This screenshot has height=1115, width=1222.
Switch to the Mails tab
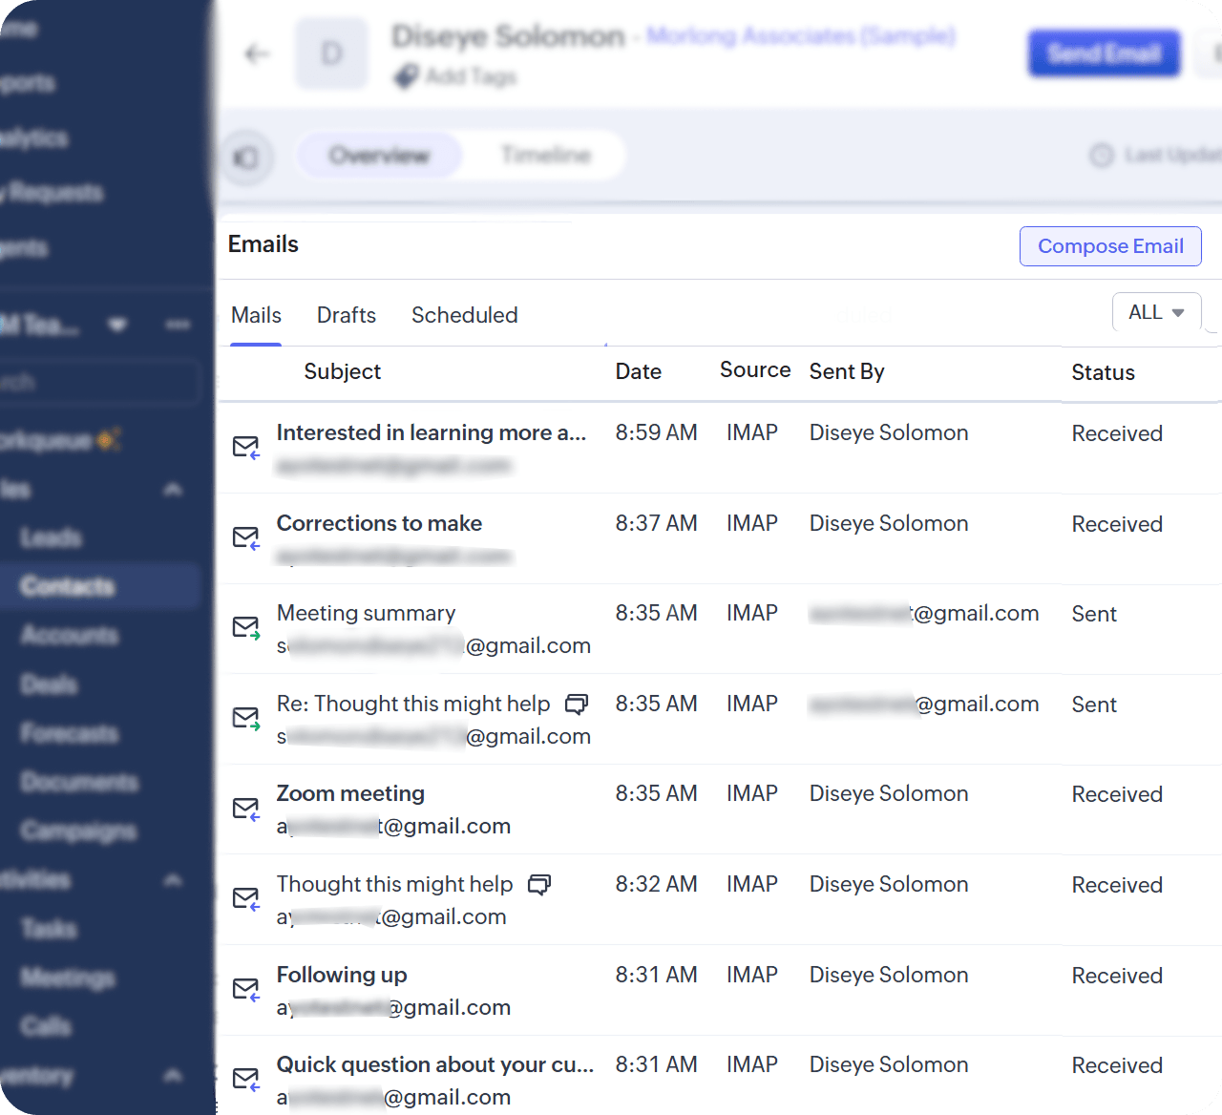click(x=256, y=315)
